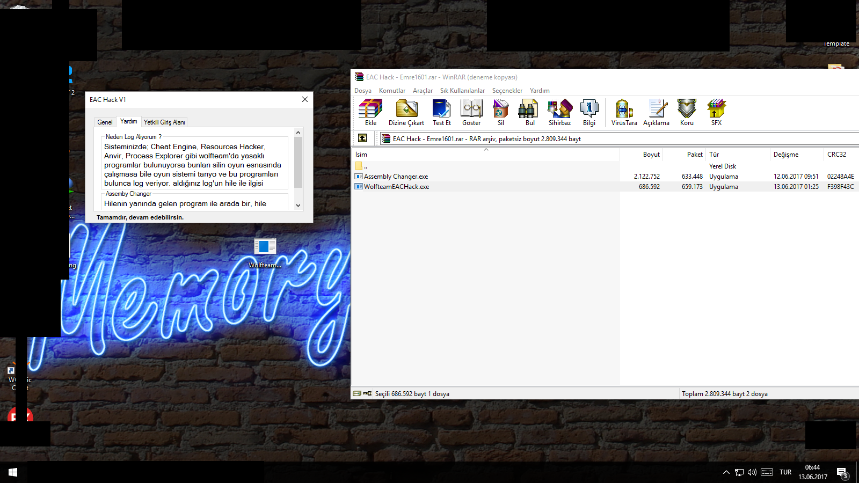Click 'Seçili 686.592 bayt 1 dosya' status text

[x=412, y=394]
